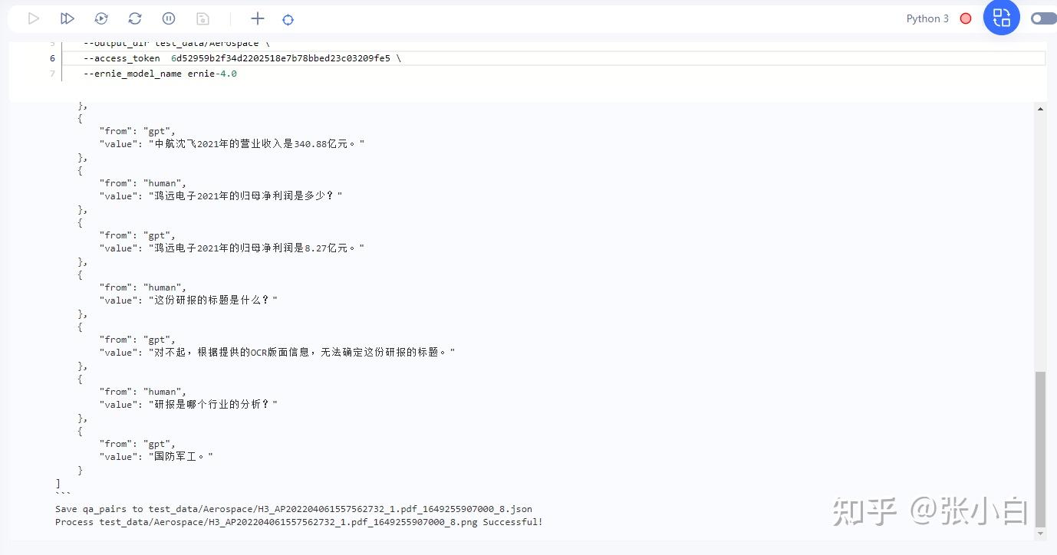Run all cells with the fast-forward icon
This screenshot has width=1057, height=555.
[67, 18]
